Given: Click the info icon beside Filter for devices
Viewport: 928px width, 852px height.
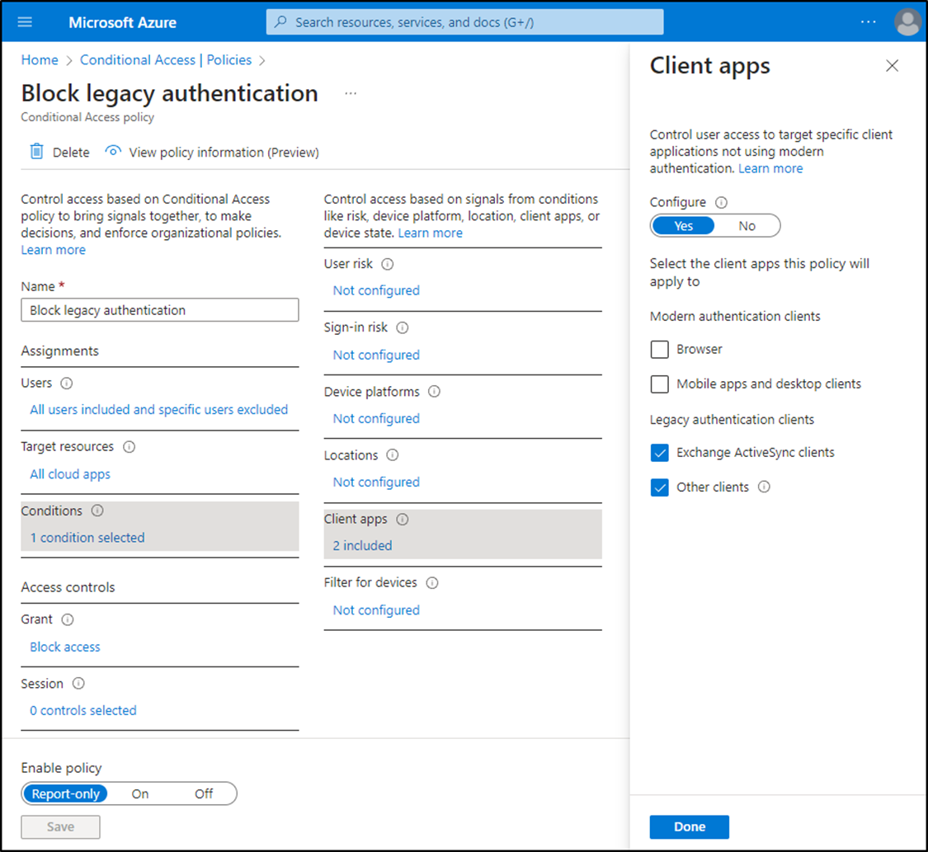Looking at the screenshot, I should 432,582.
